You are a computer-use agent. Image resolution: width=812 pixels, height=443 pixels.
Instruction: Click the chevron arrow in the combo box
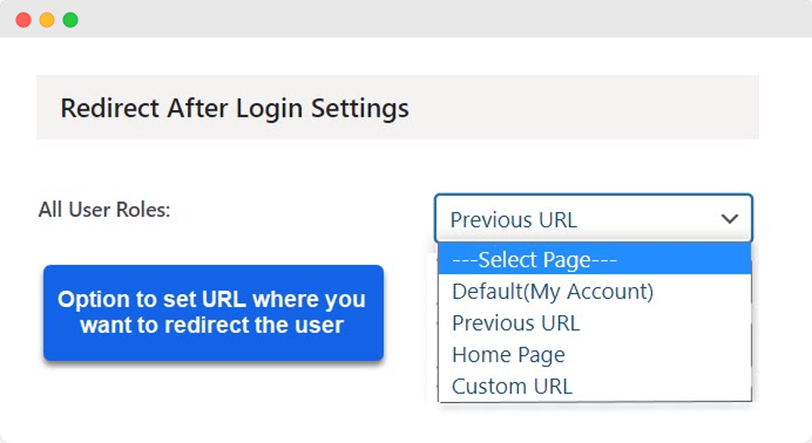(x=729, y=219)
